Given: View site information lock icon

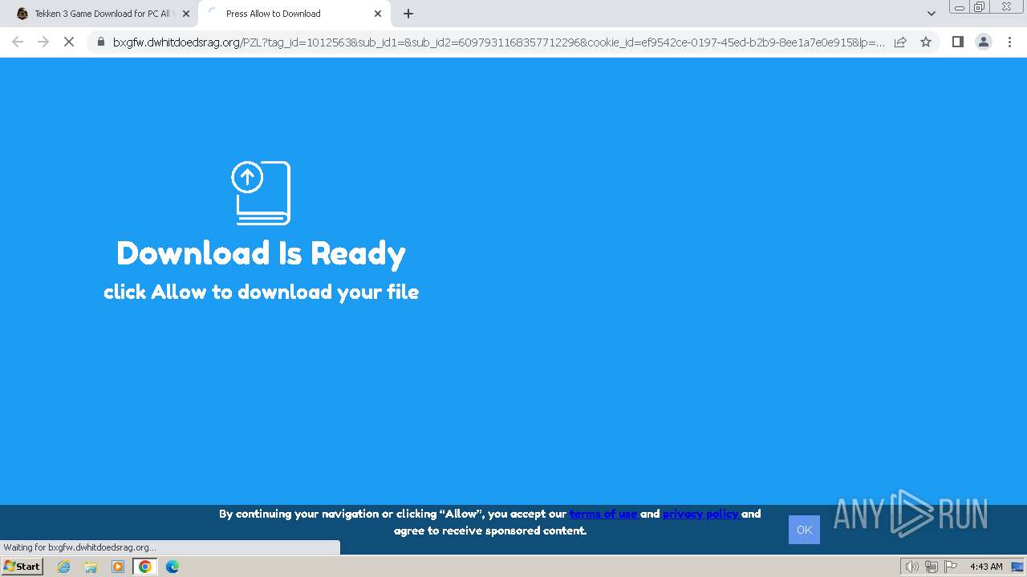Looking at the screenshot, I should 100,42.
